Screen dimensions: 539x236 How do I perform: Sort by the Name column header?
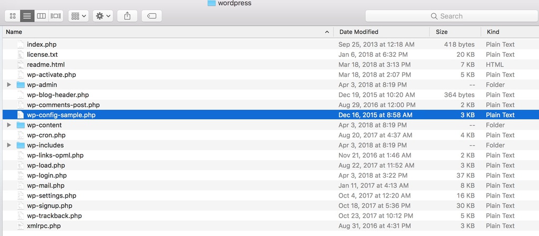pos(168,32)
